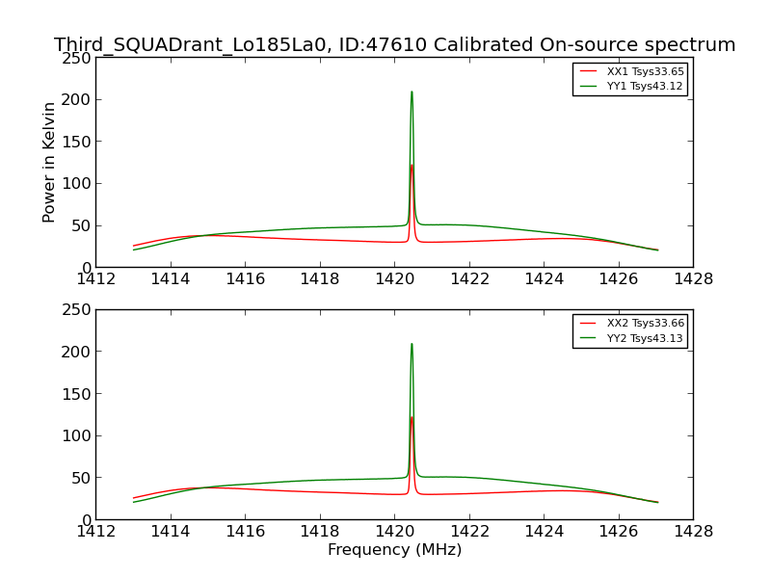Click the green line sample for YY2 legend

(588, 338)
